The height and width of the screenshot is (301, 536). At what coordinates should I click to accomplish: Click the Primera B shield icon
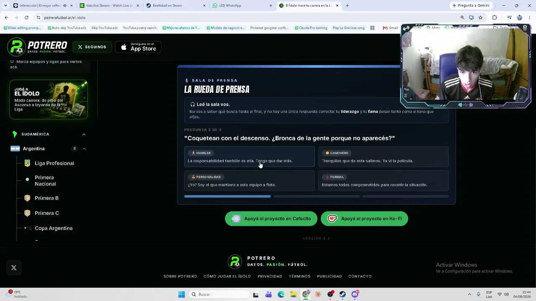tap(27, 198)
